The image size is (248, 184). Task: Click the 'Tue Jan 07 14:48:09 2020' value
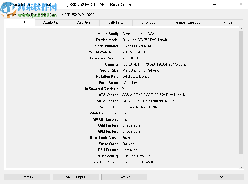pyautogui.click(x=141, y=107)
